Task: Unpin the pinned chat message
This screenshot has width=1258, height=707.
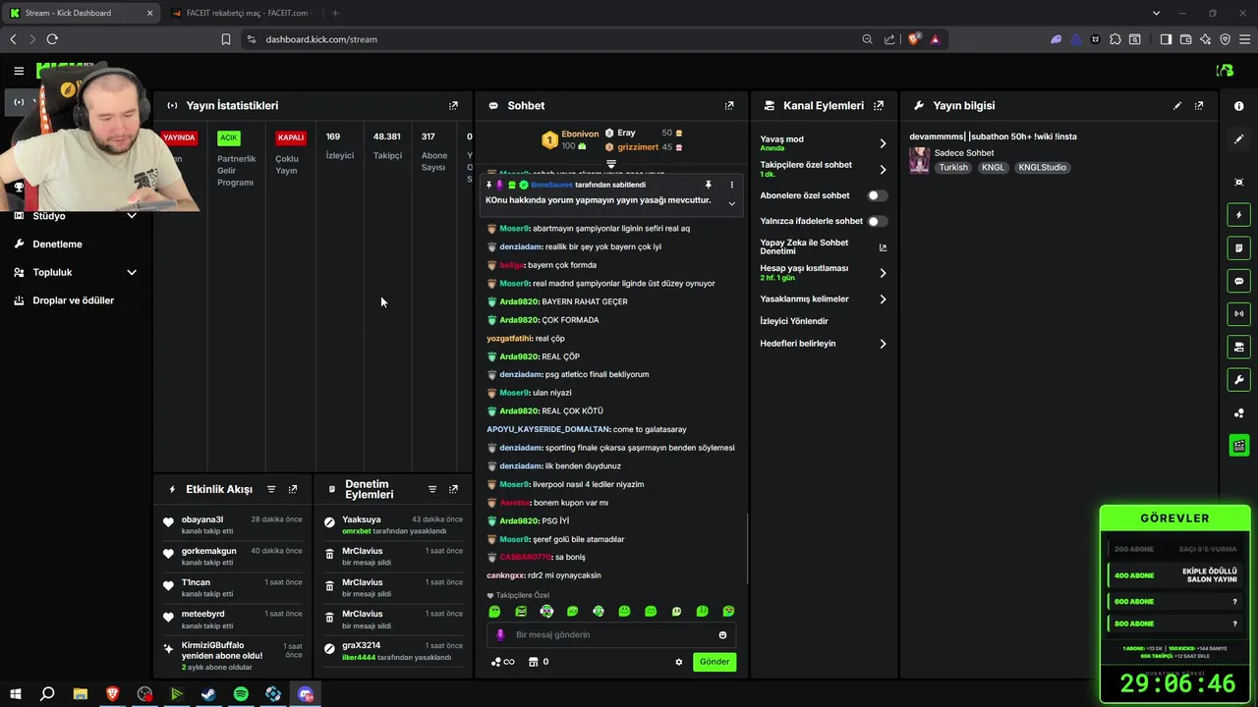Action: (708, 185)
